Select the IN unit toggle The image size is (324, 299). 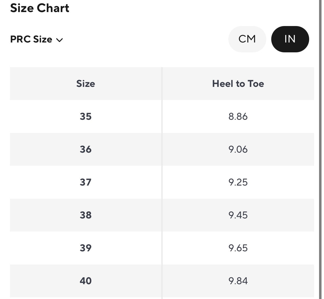point(290,39)
